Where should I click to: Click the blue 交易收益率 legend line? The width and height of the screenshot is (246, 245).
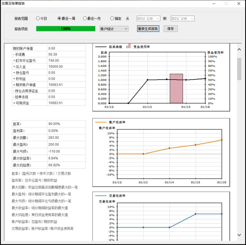coord(101,195)
